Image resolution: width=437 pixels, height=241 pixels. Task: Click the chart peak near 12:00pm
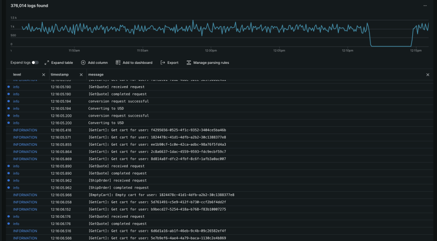pos(193,21)
